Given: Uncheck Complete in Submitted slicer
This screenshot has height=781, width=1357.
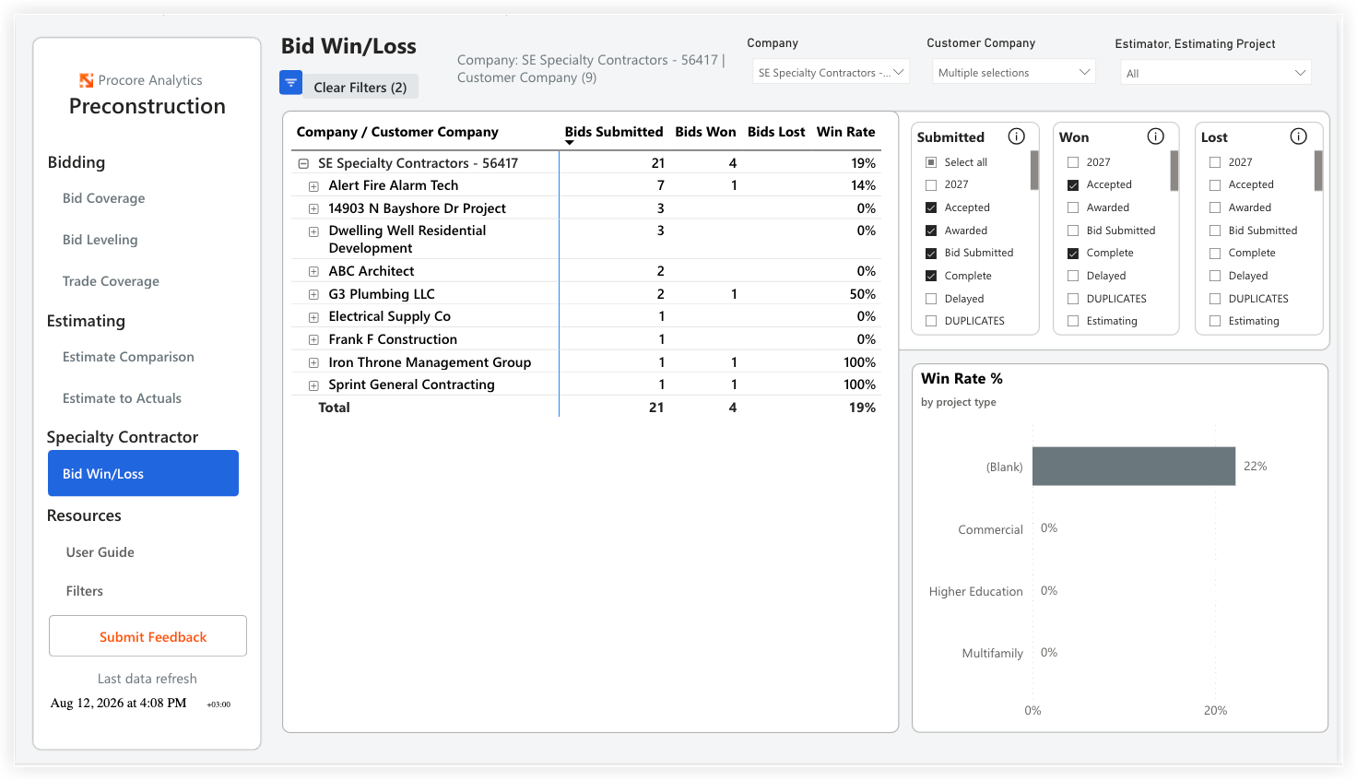Looking at the screenshot, I should (x=931, y=276).
